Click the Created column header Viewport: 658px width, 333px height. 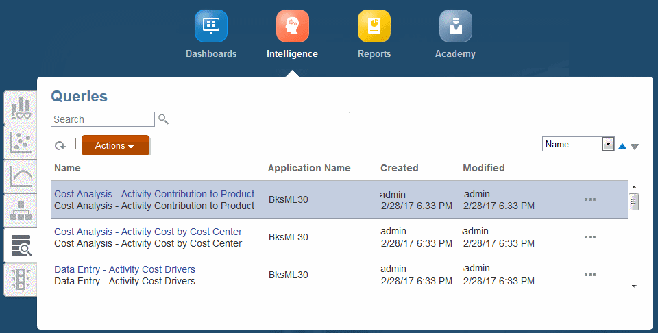point(400,168)
